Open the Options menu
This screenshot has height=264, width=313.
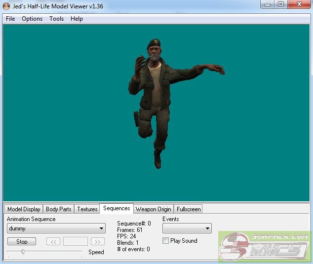32,19
